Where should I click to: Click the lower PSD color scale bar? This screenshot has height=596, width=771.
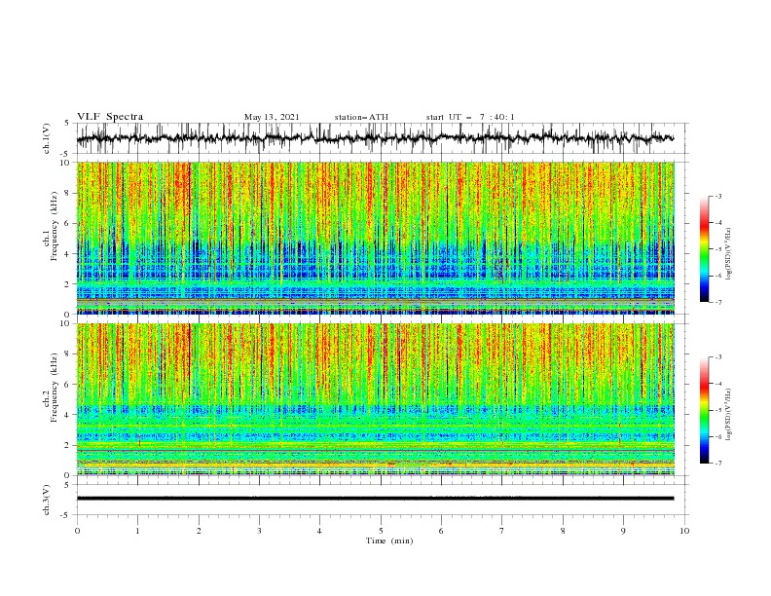(x=704, y=410)
